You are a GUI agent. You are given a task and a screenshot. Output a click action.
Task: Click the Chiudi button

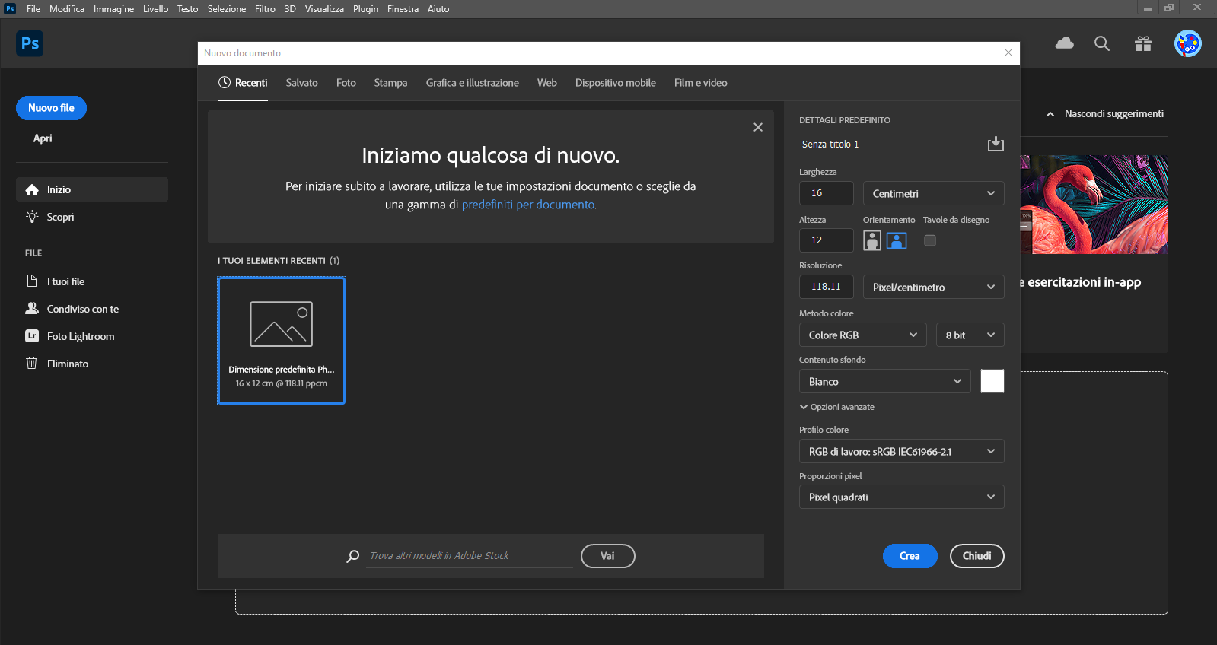click(x=977, y=556)
